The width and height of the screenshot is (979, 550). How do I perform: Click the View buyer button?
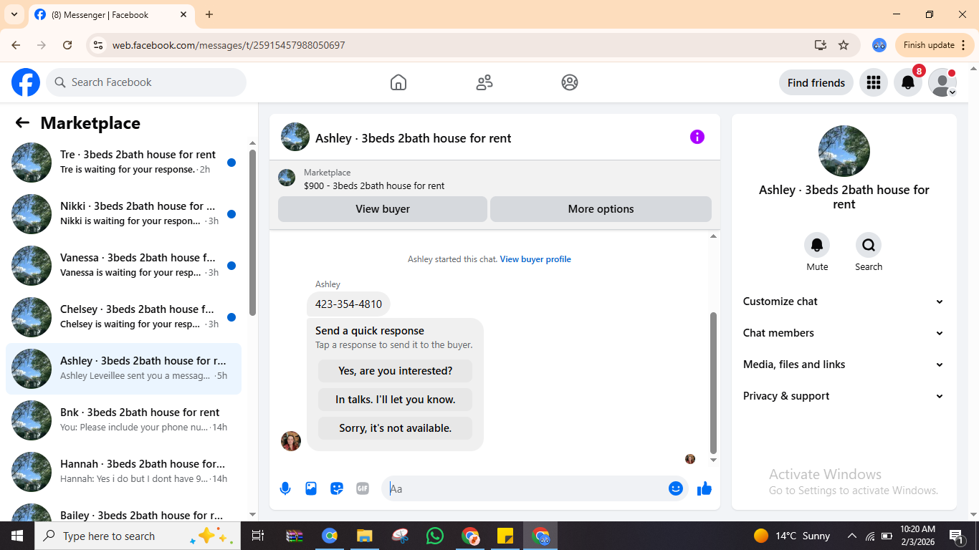coord(383,209)
